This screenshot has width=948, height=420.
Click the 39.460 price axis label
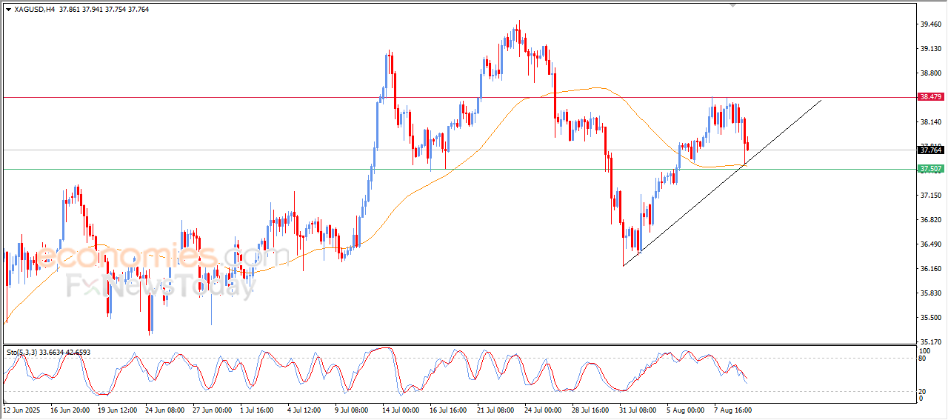931,24
